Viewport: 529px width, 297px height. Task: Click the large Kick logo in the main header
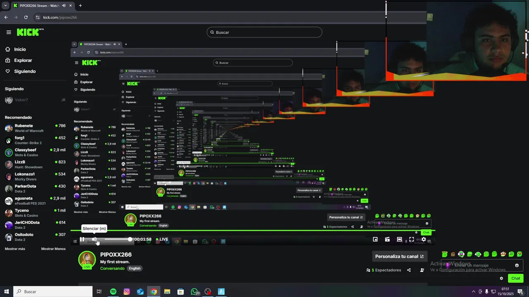(x=30, y=32)
